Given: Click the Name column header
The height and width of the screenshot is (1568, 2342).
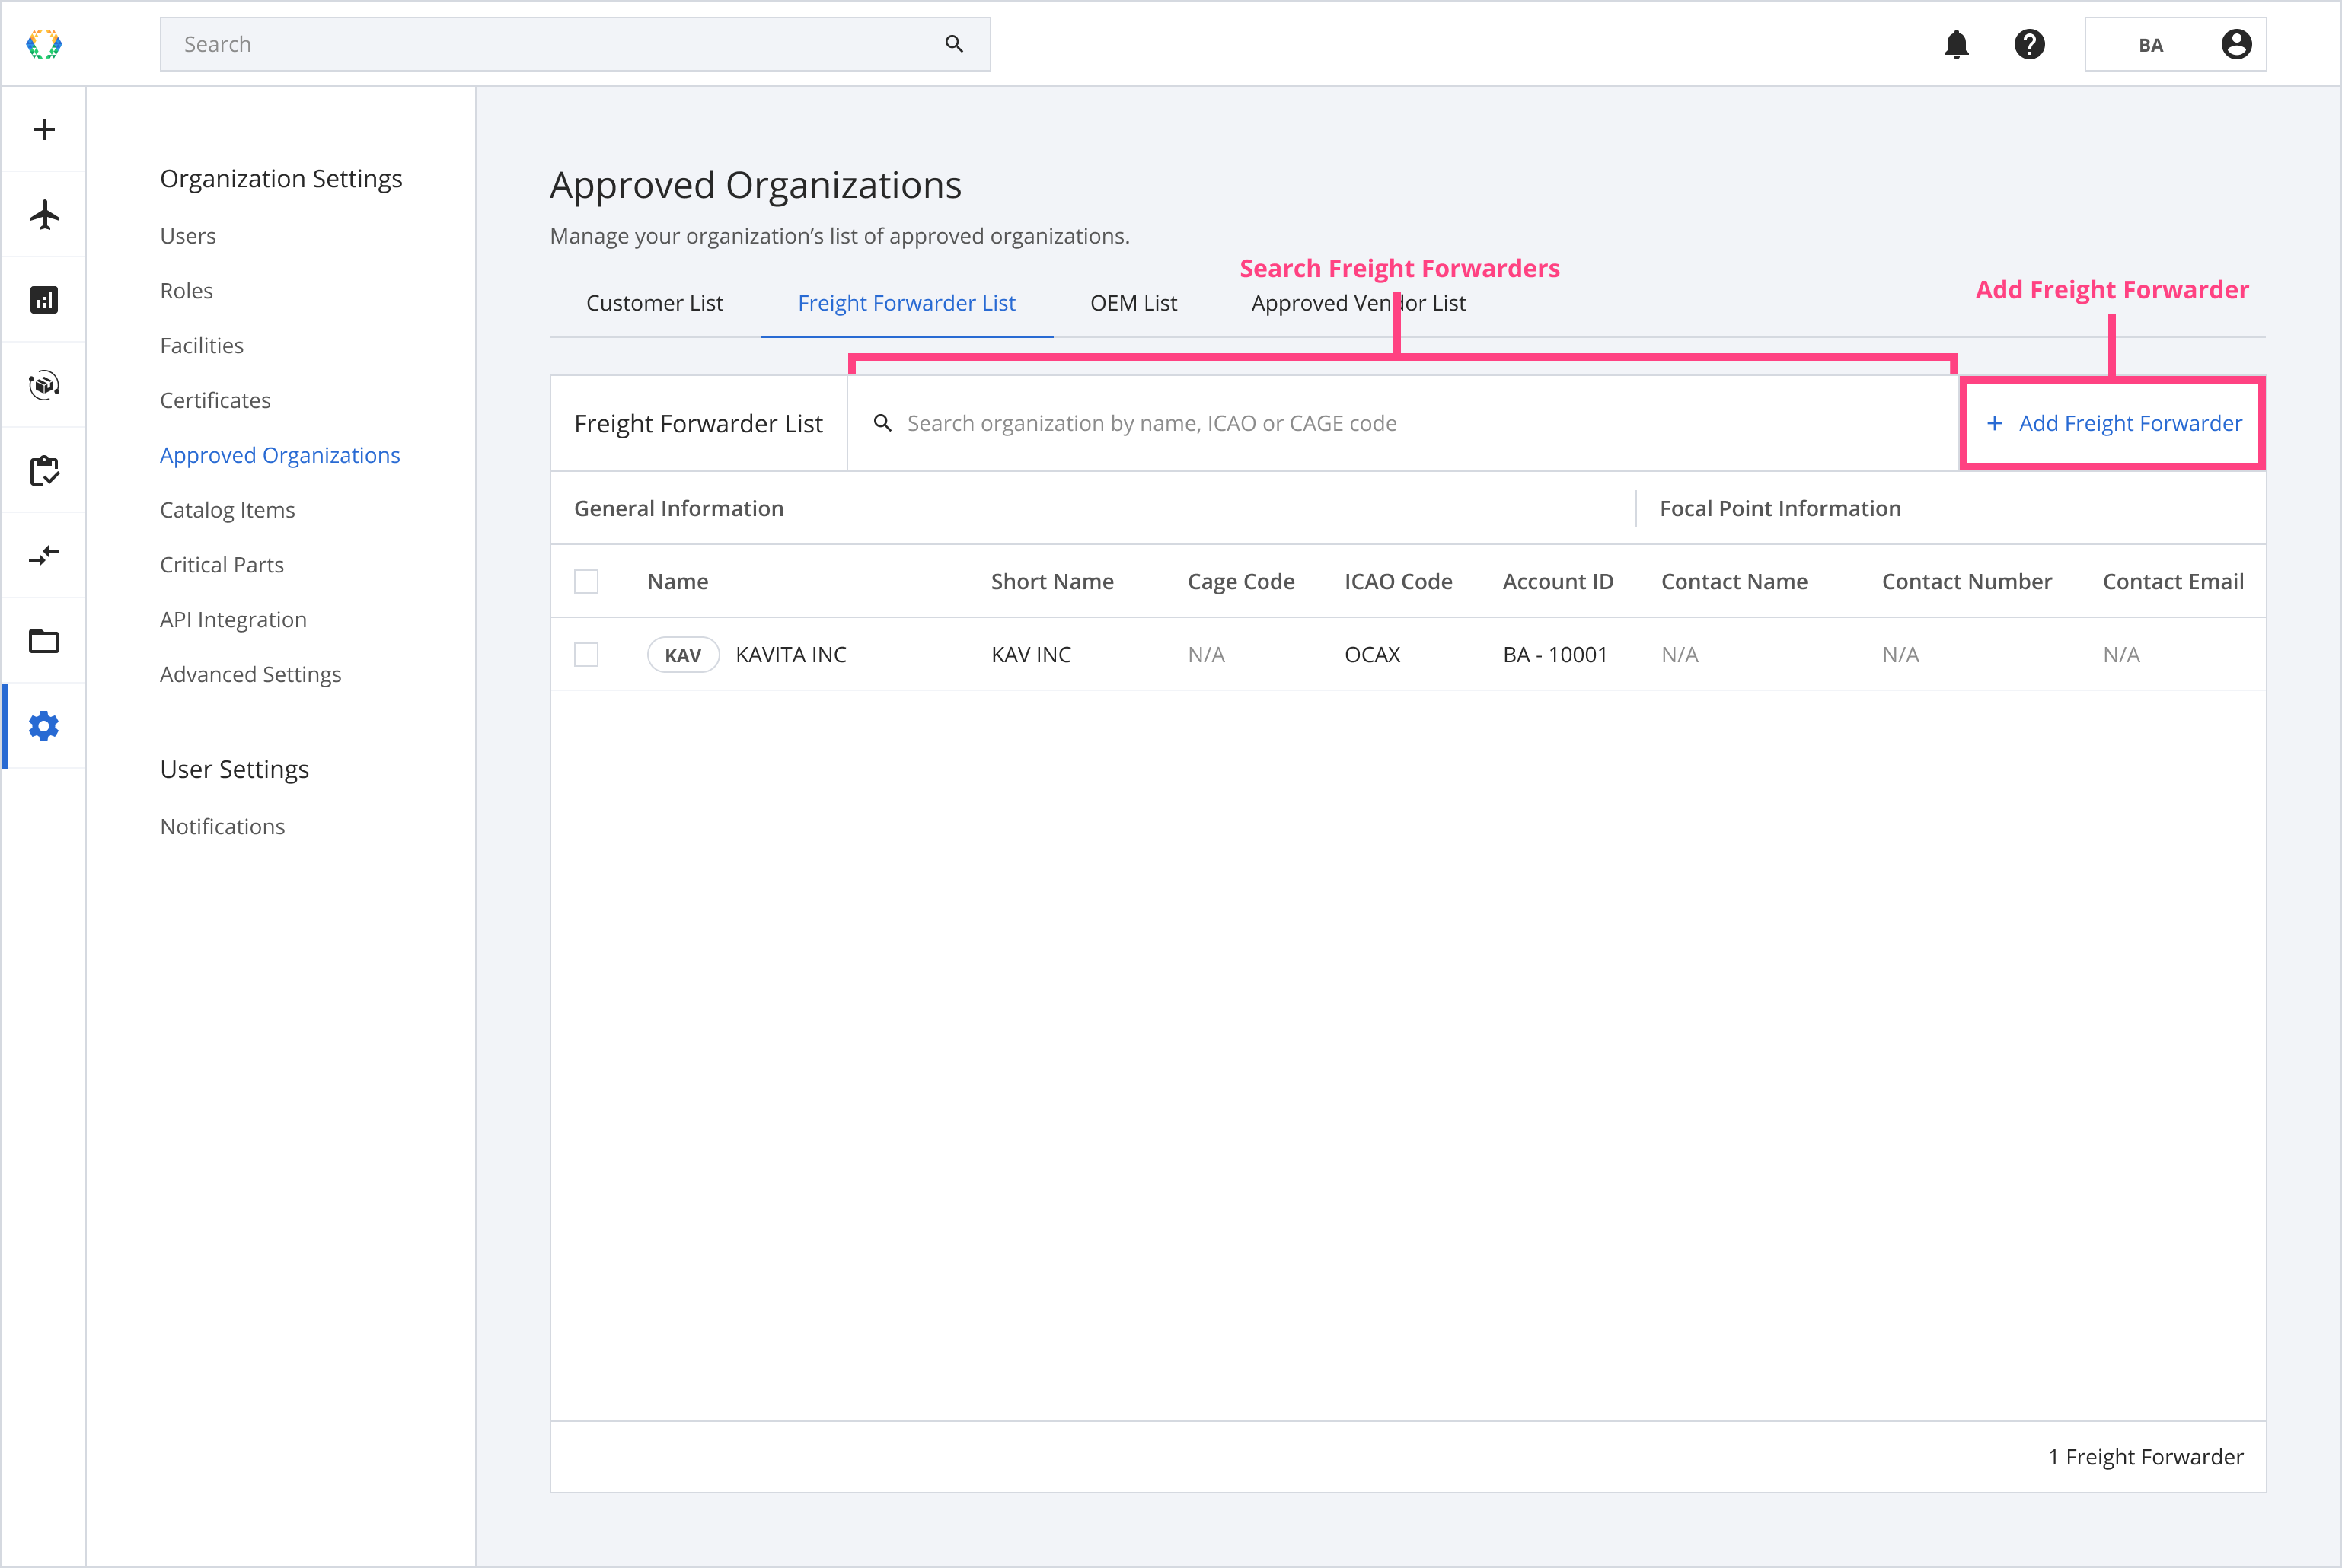Looking at the screenshot, I should [677, 581].
